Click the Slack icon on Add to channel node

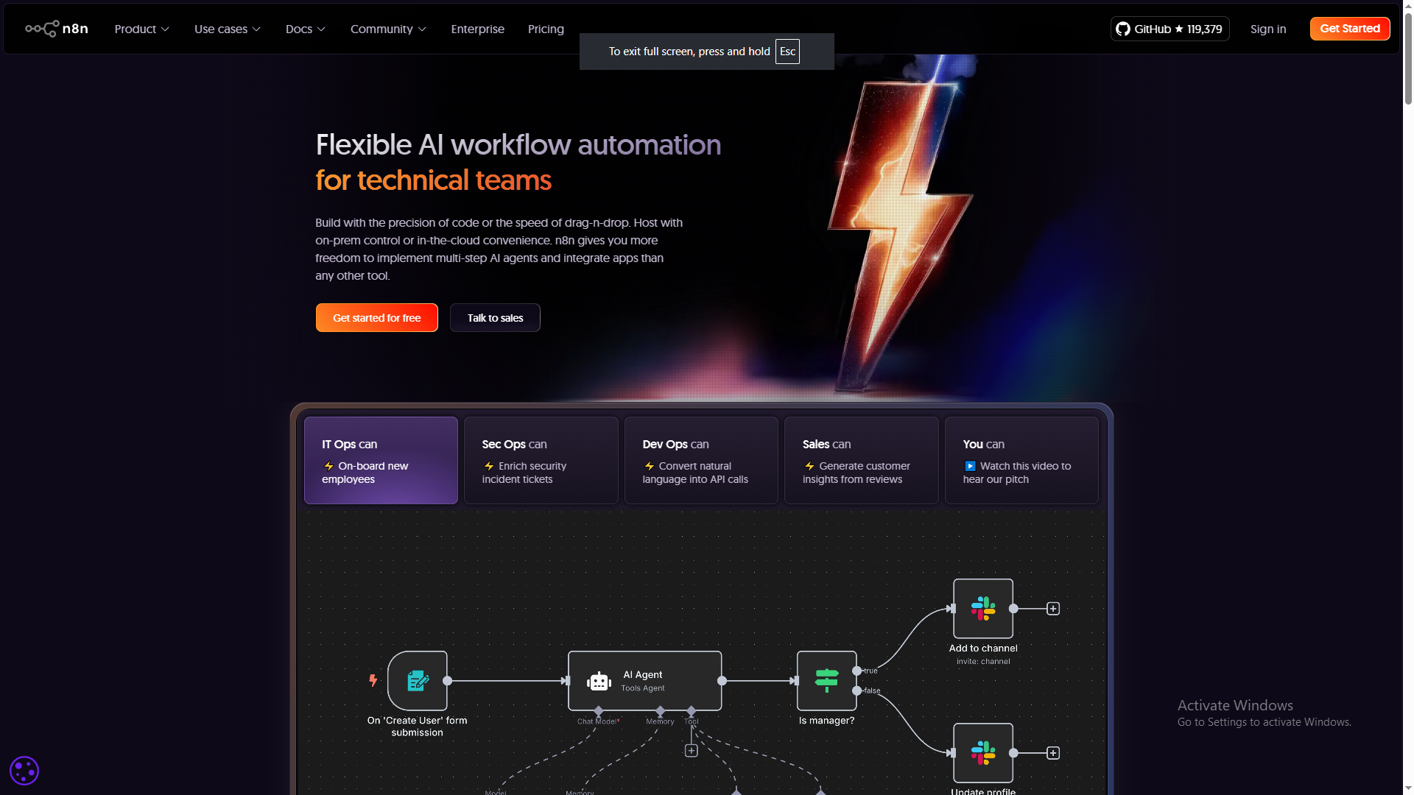point(983,609)
